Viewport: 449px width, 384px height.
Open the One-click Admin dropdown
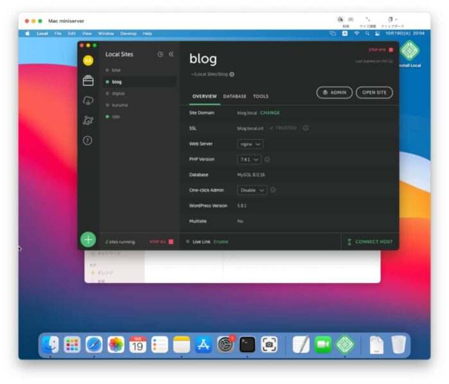coord(253,190)
